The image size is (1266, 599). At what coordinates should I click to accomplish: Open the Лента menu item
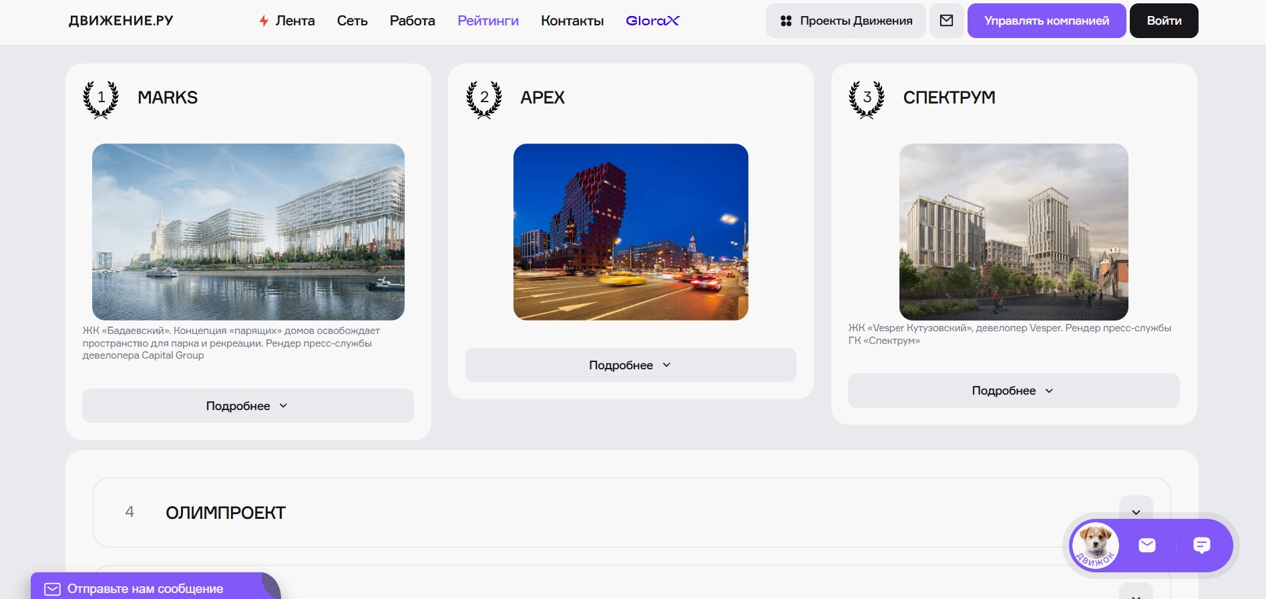295,21
